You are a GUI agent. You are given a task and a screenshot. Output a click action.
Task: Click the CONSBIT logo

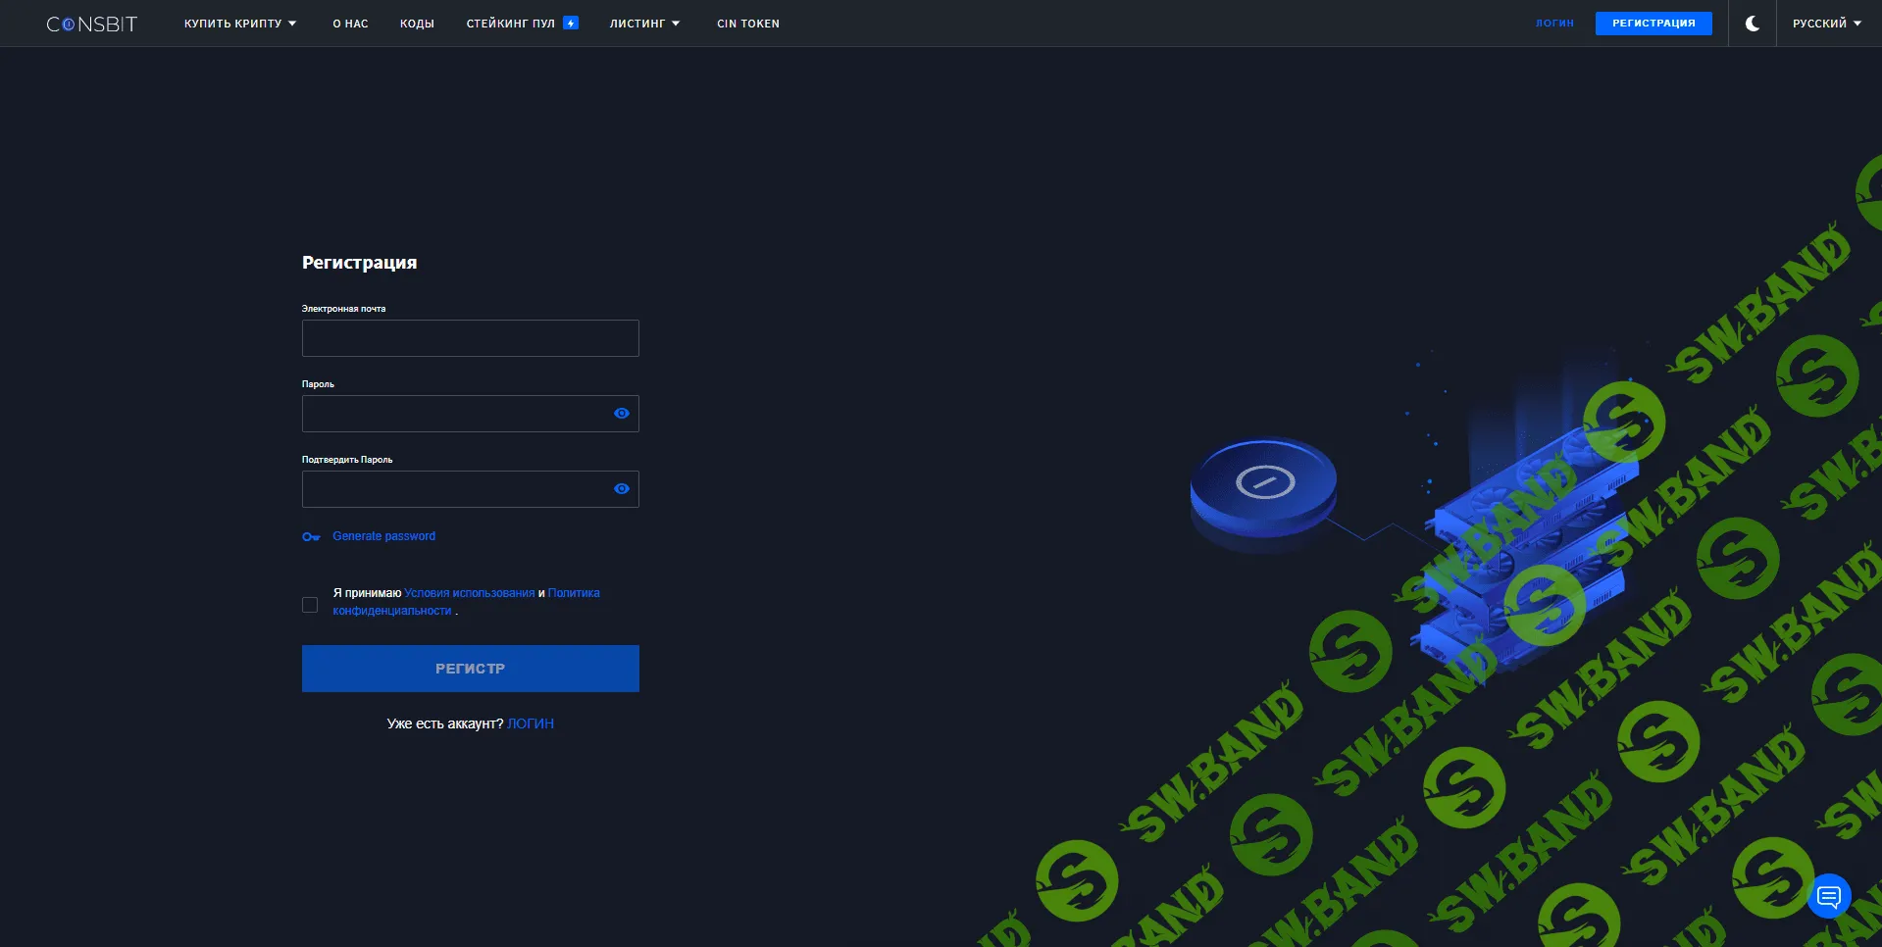90,23
